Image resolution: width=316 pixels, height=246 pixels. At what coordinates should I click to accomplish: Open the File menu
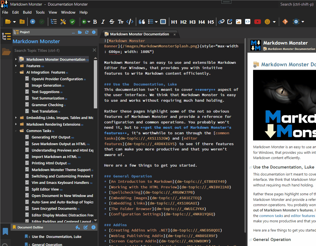5,12
